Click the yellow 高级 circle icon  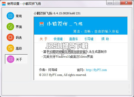pos(10,48)
